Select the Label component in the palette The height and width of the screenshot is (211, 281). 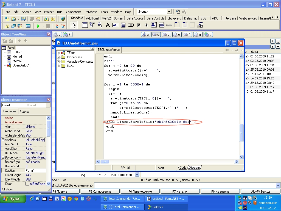click(x=108, y=25)
